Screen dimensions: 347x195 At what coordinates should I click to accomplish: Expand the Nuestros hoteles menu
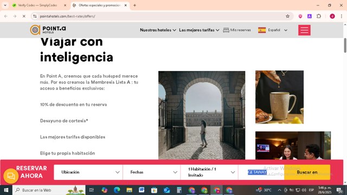[x=158, y=30]
